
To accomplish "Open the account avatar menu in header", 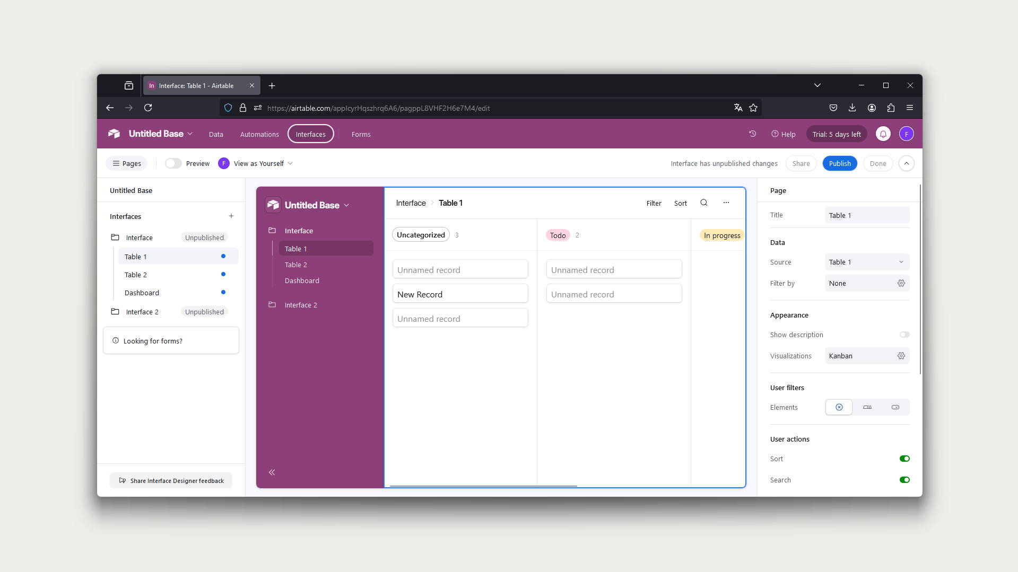I will tap(906, 134).
